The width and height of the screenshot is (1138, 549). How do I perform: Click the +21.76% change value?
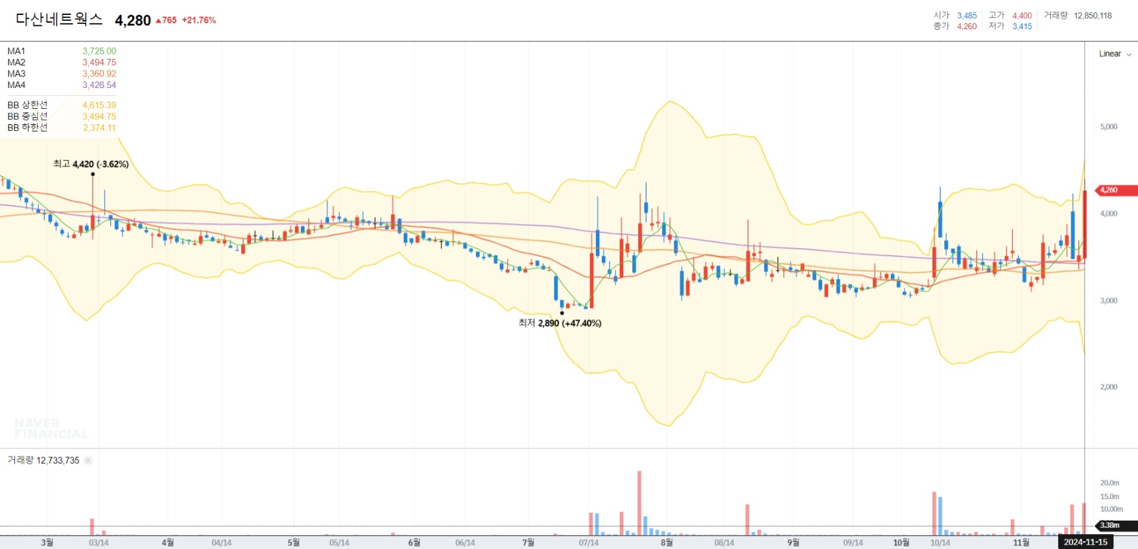tap(198, 20)
